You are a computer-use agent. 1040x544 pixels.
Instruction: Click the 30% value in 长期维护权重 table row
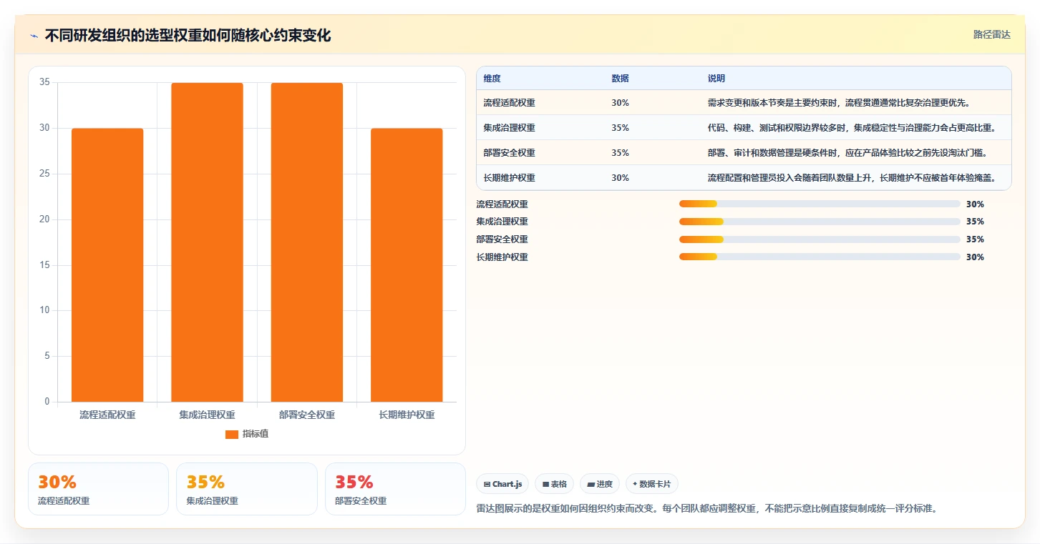(x=620, y=178)
